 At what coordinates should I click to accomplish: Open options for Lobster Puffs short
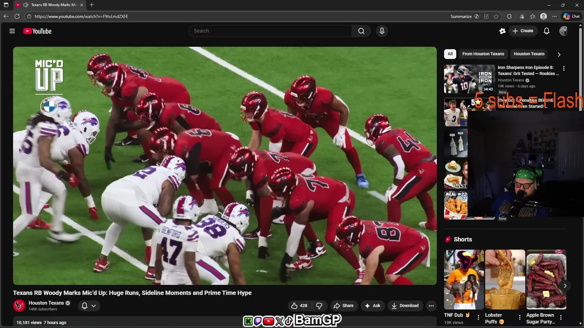(x=520, y=318)
